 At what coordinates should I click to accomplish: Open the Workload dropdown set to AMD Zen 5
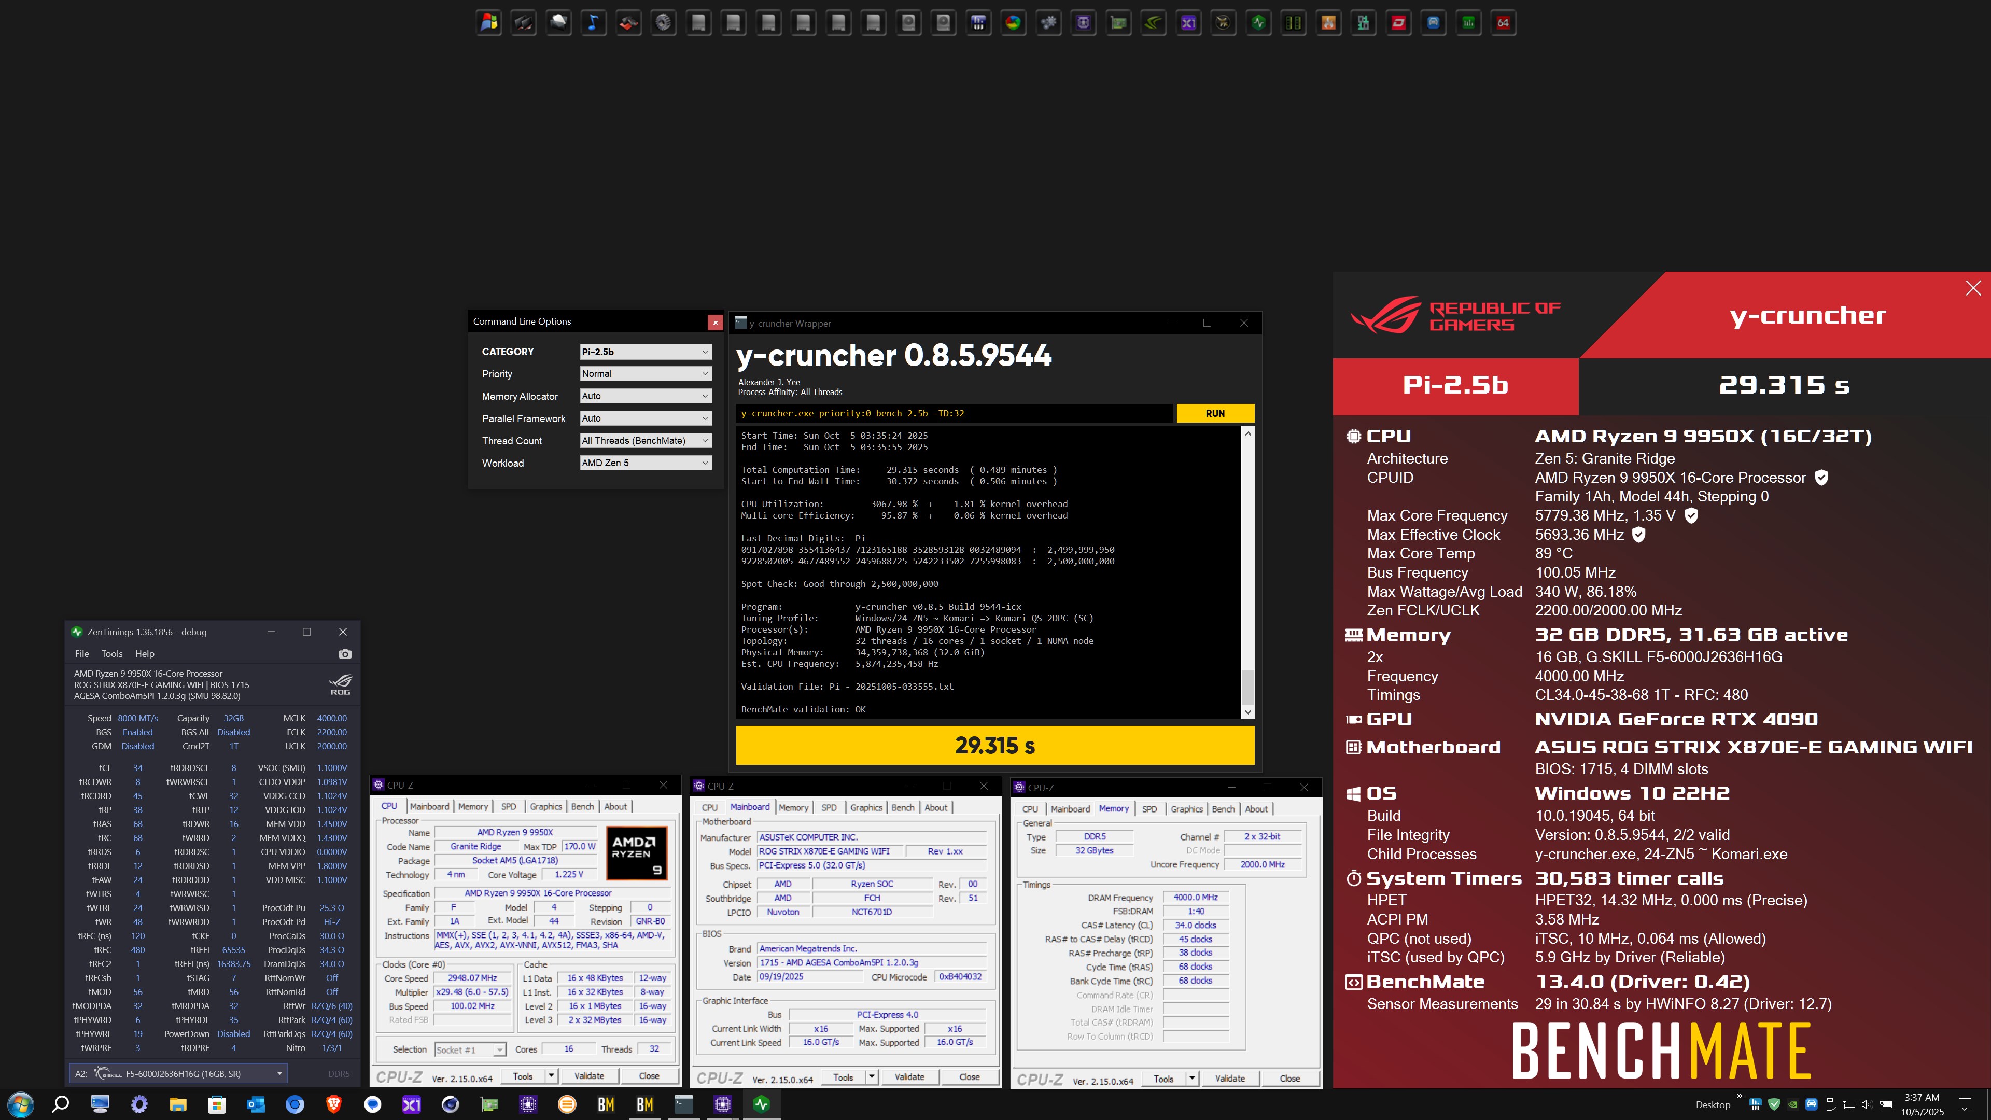tap(644, 463)
